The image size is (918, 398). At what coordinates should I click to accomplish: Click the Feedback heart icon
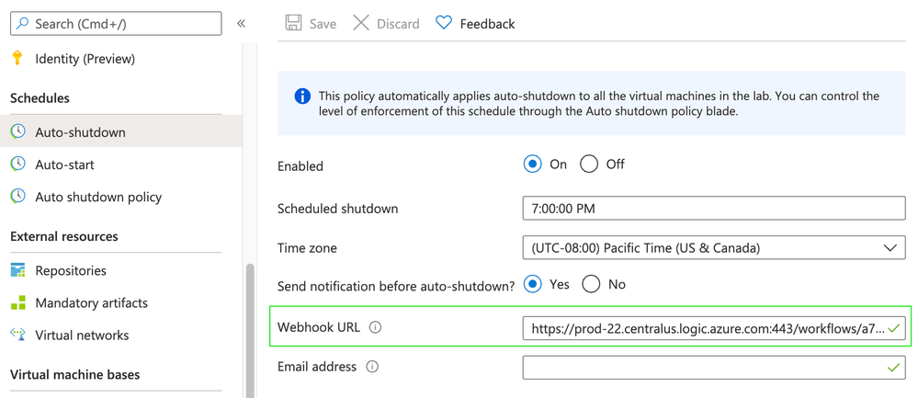coord(444,23)
